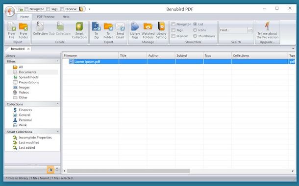Open Last modified smart collection
The image size is (299, 186).
tap(26, 142)
